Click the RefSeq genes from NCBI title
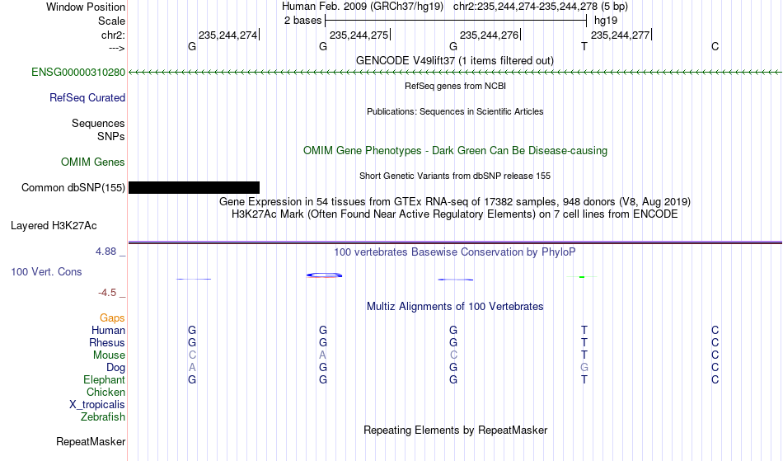Image resolution: width=783 pixels, height=461 pixels. [456, 86]
